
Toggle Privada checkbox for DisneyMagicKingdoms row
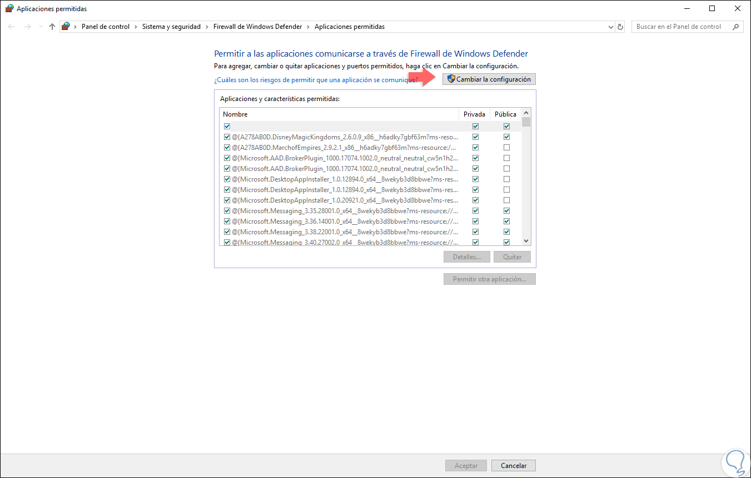pos(475,137)
